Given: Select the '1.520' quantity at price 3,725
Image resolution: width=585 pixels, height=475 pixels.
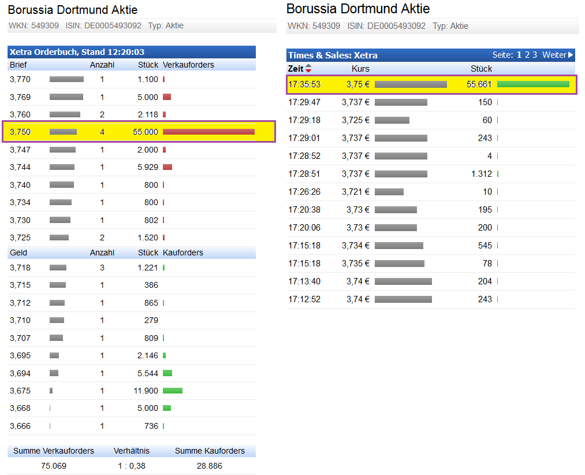Looking at the screenshot, I should (148, 237).
